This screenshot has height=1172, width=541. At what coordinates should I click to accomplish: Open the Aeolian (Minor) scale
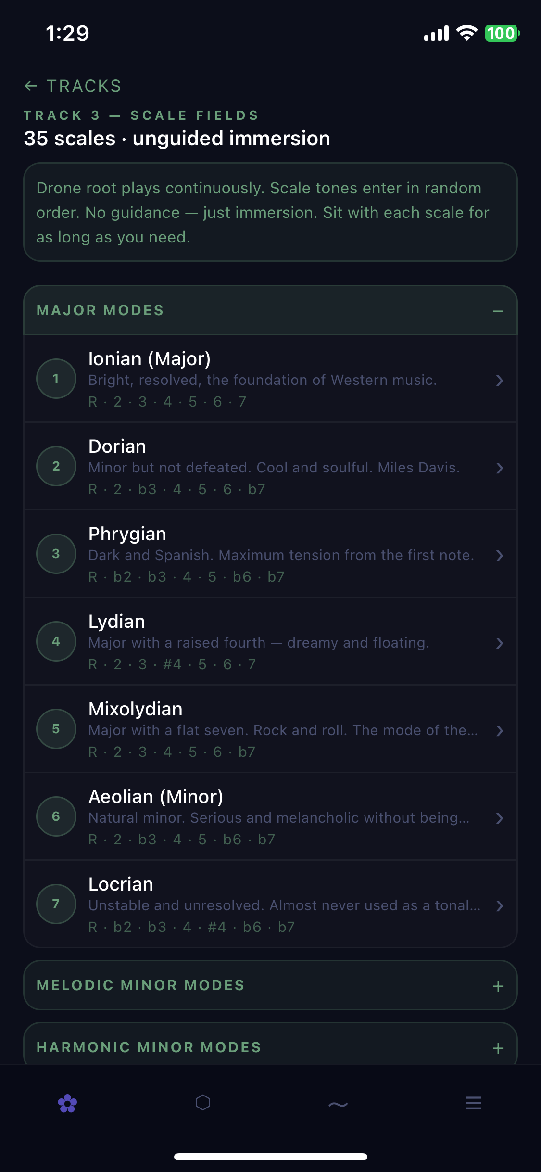click(x=156, y=797)
